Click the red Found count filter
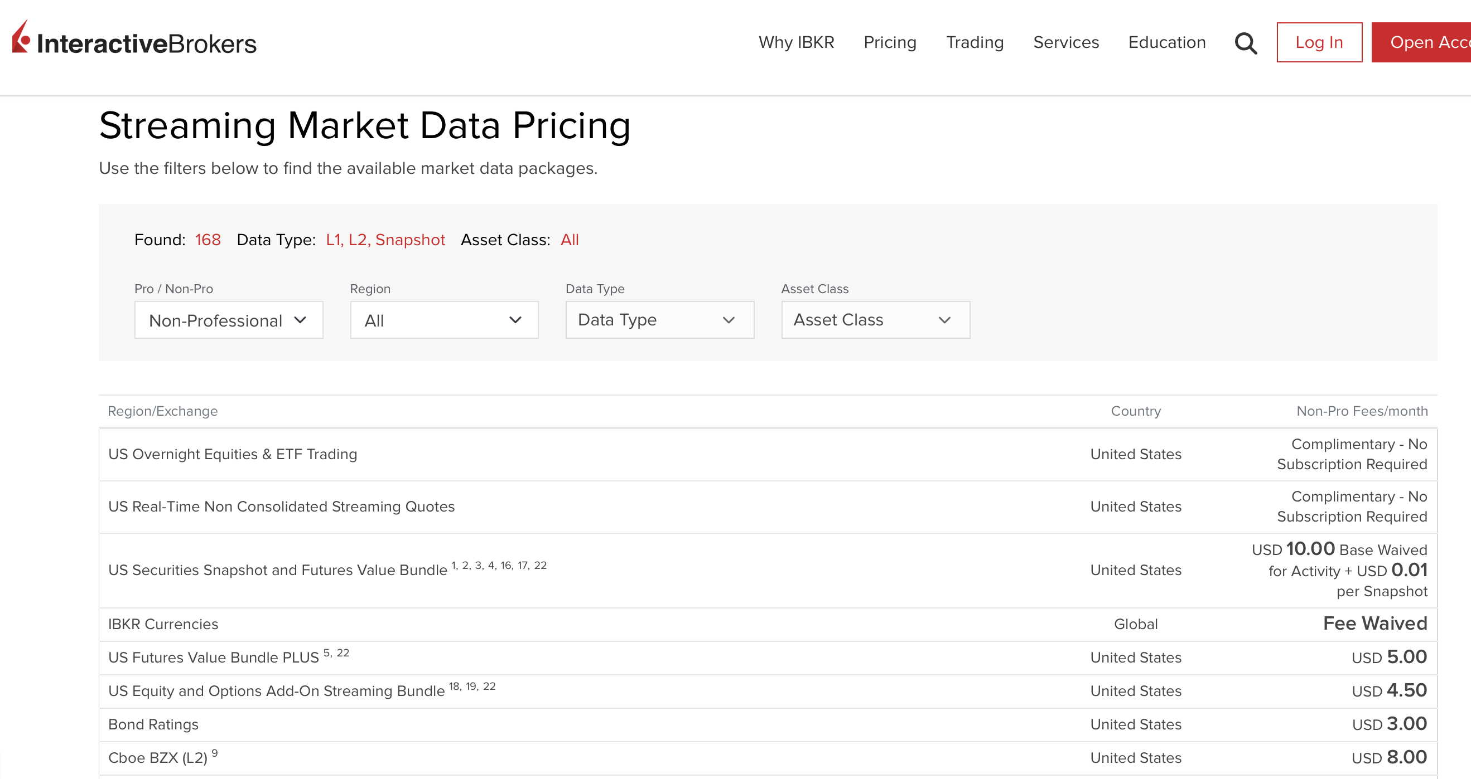This screenshot has height=779, width=1471. pos(208,240)
